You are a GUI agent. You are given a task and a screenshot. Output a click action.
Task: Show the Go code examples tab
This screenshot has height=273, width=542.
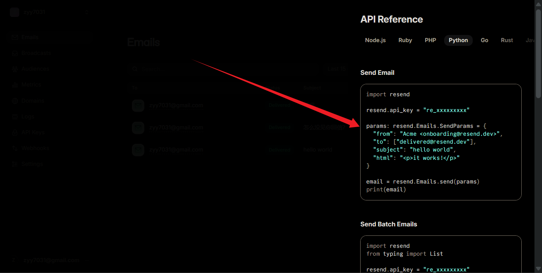pos(484,40)
